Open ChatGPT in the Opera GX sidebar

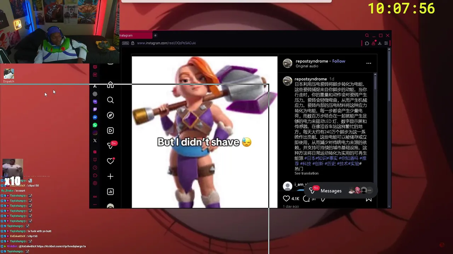point(95,94)
